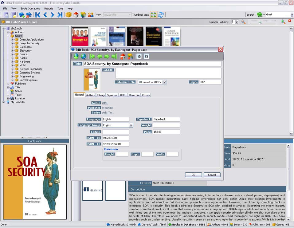This screenshot has width=294, height=228.
Task: Click the Series Add To... link
Action: click(108, 113)
